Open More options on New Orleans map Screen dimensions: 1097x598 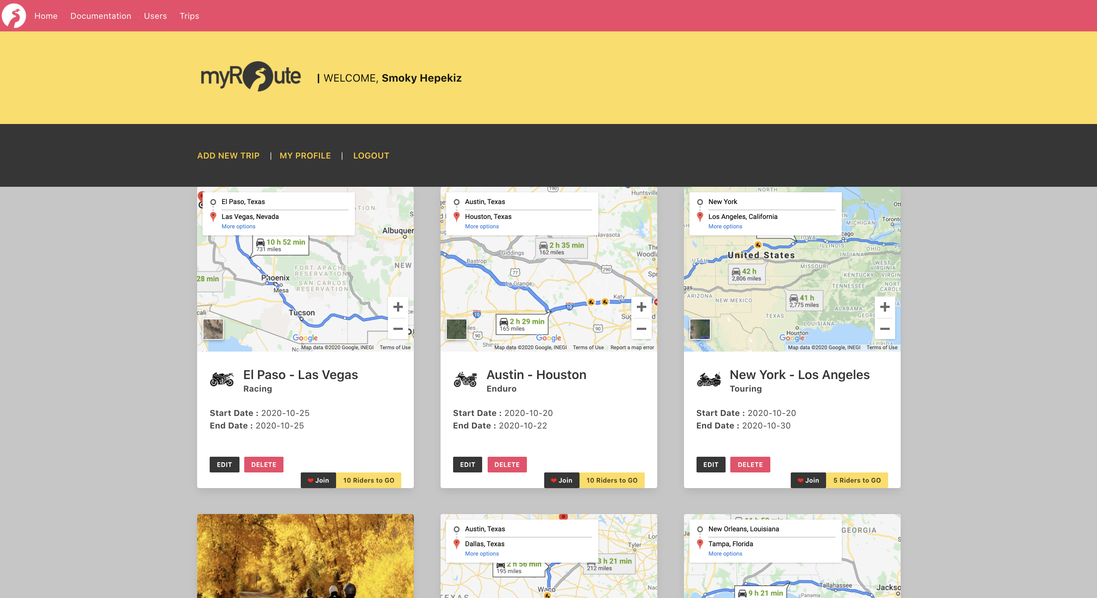click(725, 554)
